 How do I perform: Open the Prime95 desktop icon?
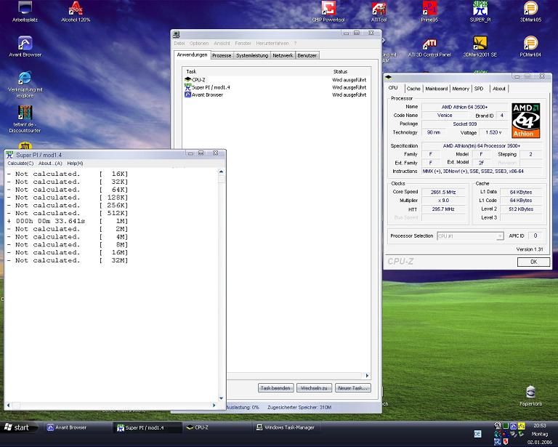click(x=429, y=12)
